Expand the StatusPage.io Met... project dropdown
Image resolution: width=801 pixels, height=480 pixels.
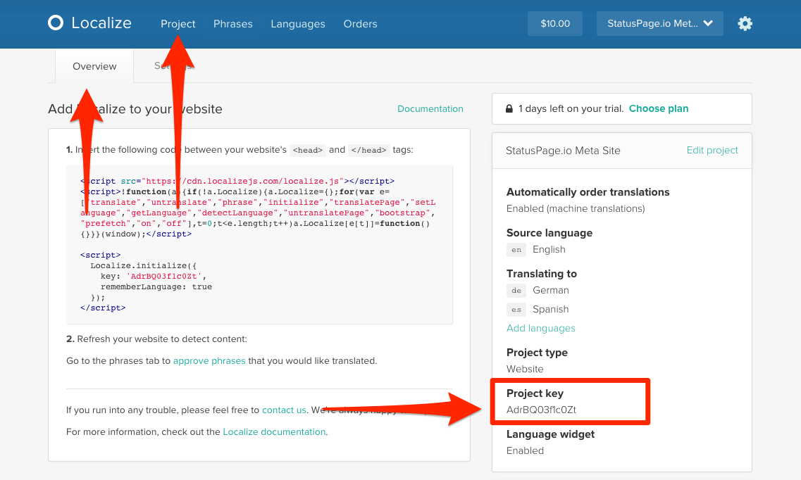659,23
